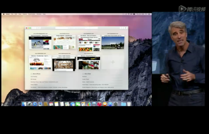Launch iTunes from the dock
Viewport: 209px width, 134px height.
tap(99, 104)
